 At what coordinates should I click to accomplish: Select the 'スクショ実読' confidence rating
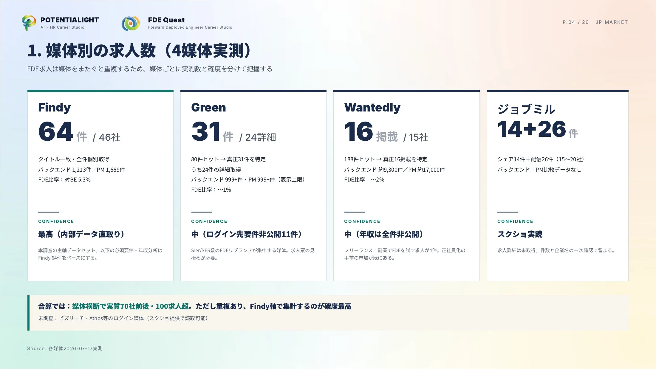(x=520, y=234)
